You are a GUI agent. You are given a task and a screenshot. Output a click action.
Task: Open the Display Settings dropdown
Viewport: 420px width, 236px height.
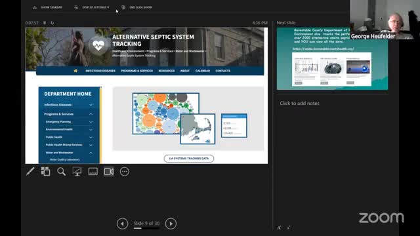tap(92, 7)
